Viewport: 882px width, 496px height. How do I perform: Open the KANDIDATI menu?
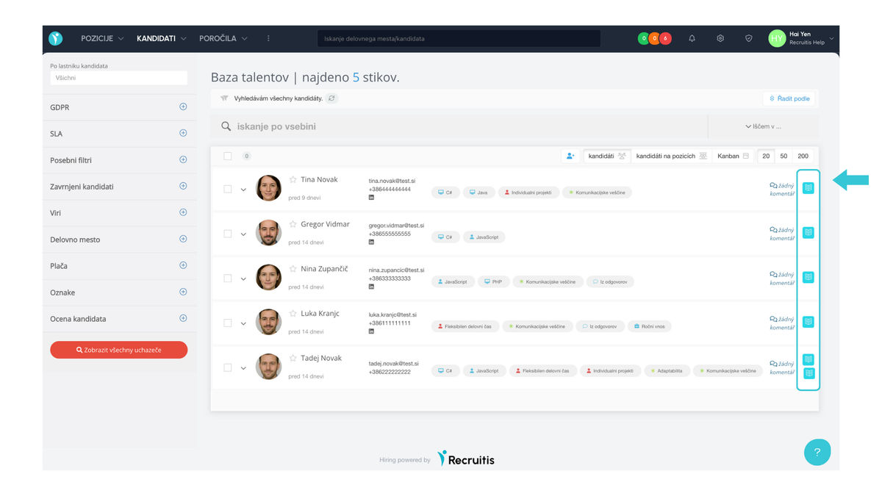[x=162, y=38]
